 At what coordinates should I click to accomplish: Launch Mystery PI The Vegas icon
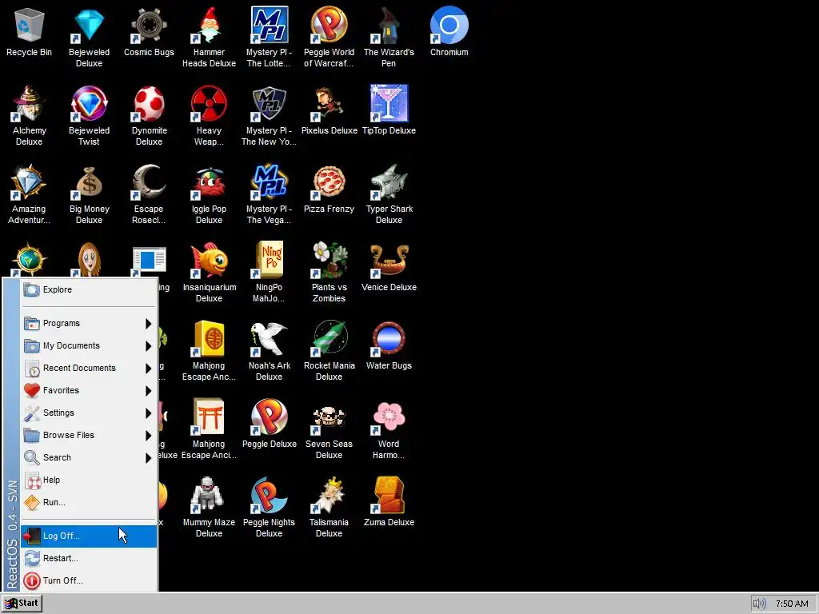click(x=269, y=181)
